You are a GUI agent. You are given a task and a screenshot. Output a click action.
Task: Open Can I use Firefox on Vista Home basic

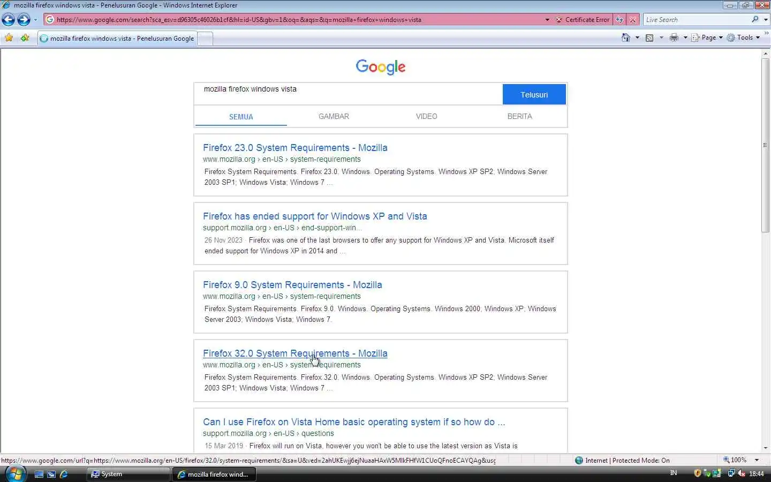click(354, 422)
